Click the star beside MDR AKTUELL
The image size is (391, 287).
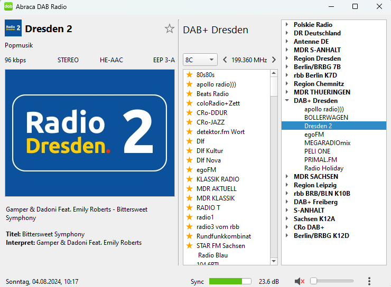click(x=189, y=189)
